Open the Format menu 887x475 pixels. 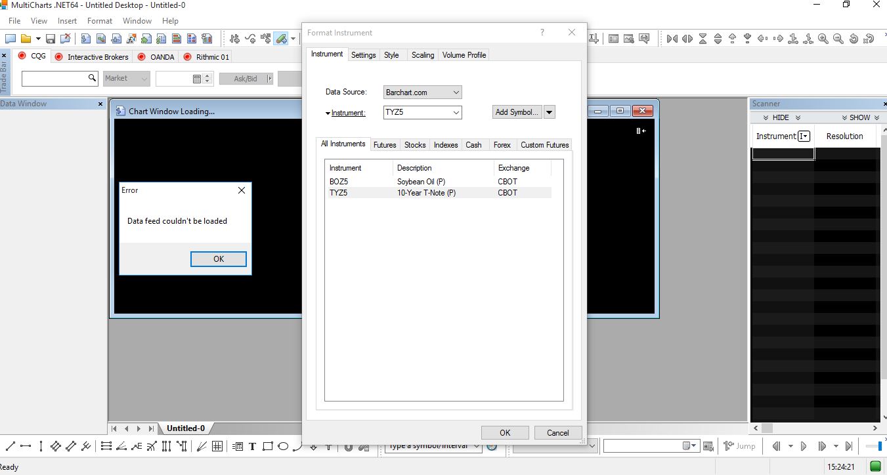tap(100, 21)
